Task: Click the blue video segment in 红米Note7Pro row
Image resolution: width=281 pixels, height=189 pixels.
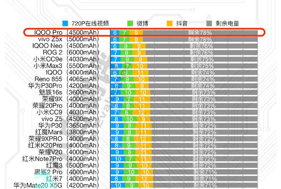Action: pyautogui.click(x=118, y=159)
